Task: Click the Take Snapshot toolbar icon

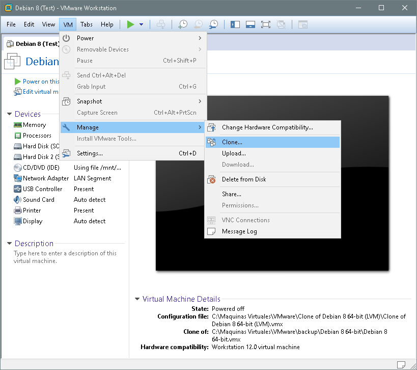Action: pos(183,24)
